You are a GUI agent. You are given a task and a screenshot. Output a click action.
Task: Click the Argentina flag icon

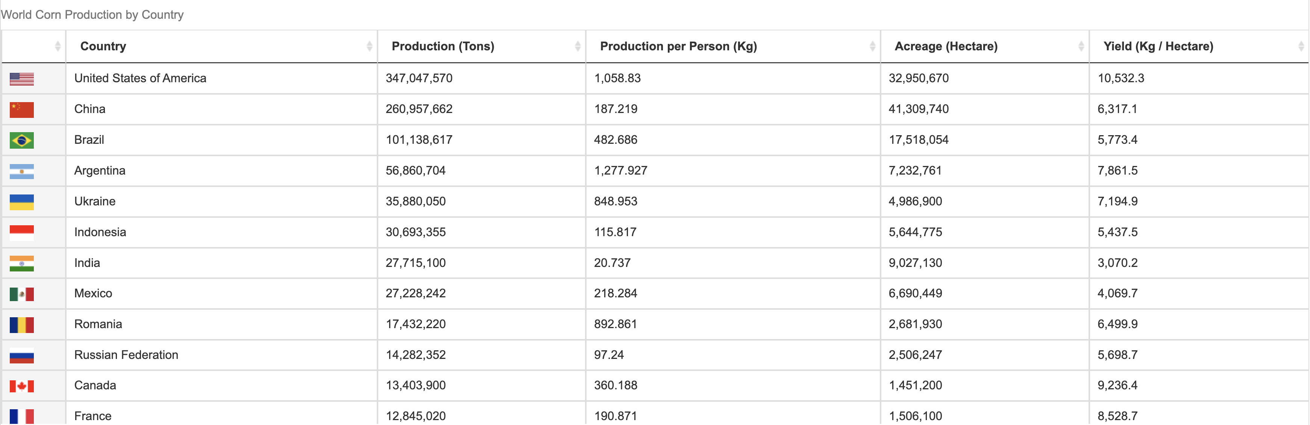(22, 170)
